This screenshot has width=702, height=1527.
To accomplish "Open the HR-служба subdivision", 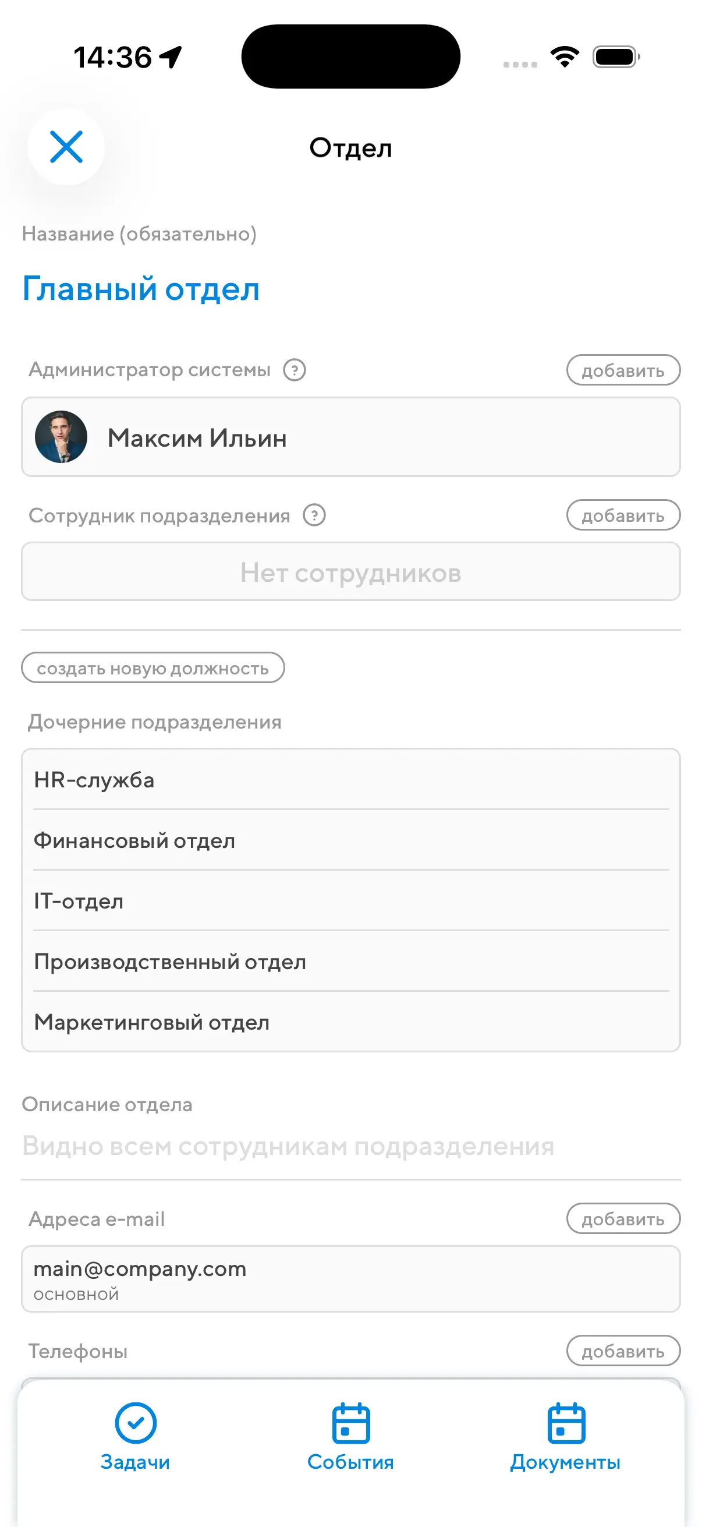I will click(x=350, y=779).
